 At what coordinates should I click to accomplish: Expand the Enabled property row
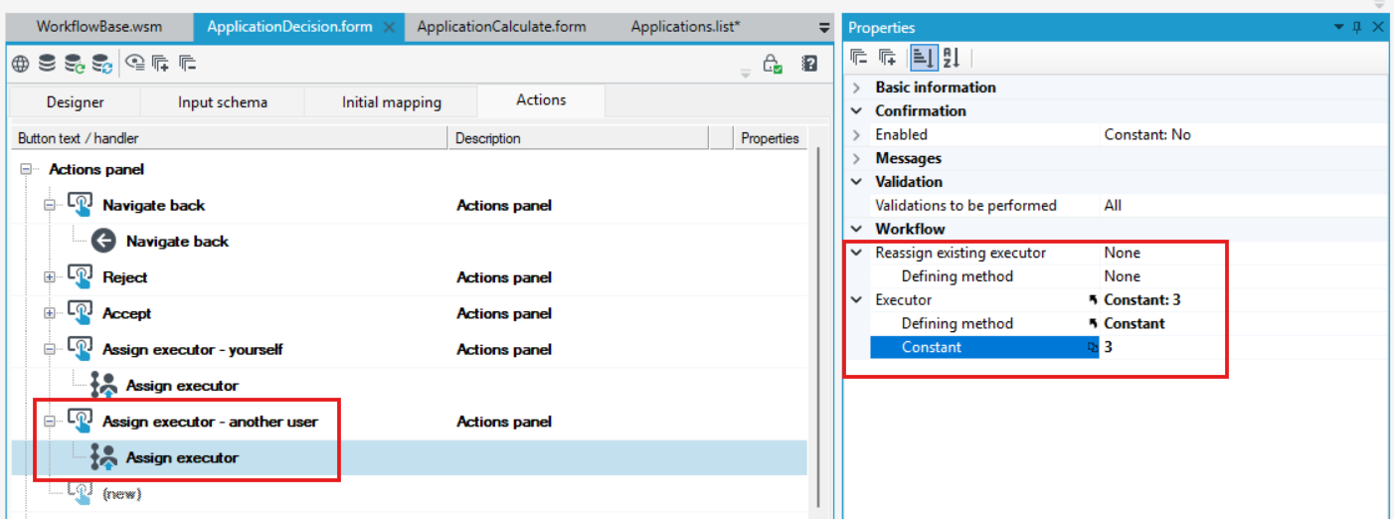click(857, 134)
